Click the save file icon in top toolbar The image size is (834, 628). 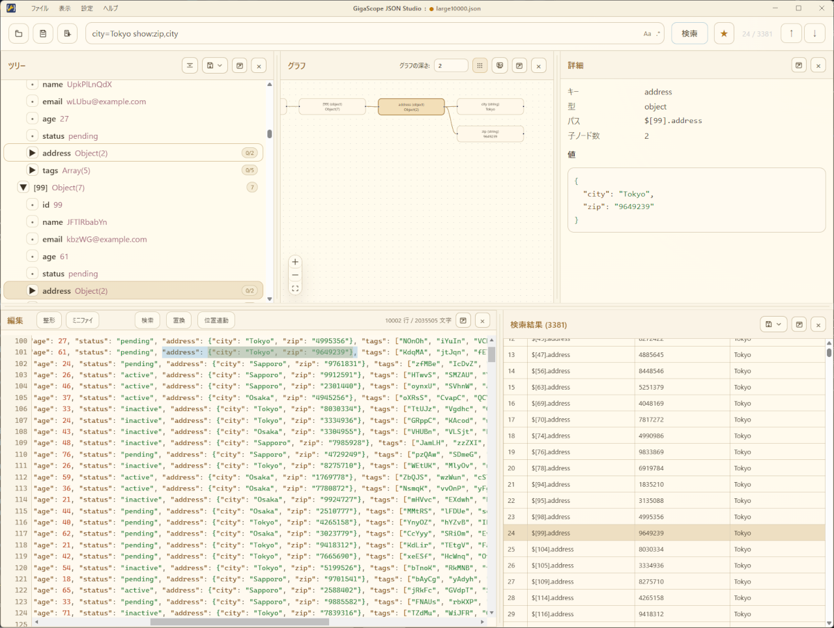(x=43, y=34)
